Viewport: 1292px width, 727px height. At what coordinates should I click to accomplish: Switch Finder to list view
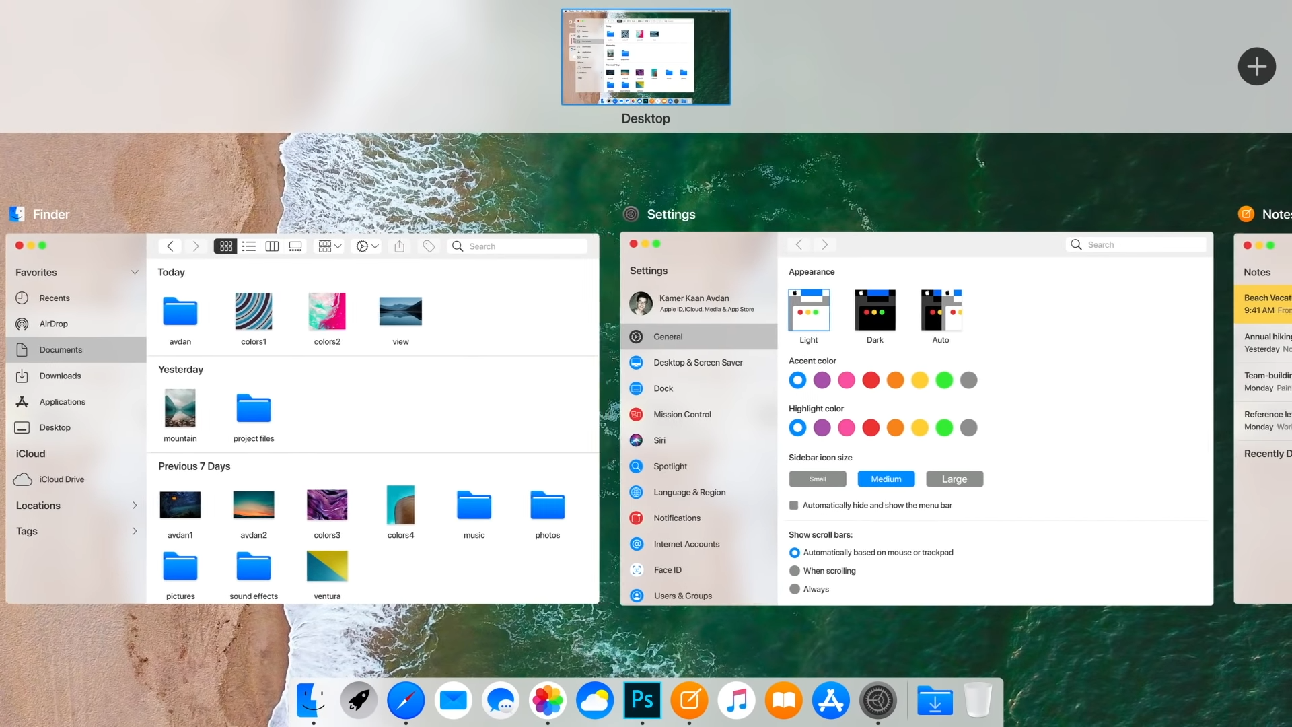click(249, 246)
